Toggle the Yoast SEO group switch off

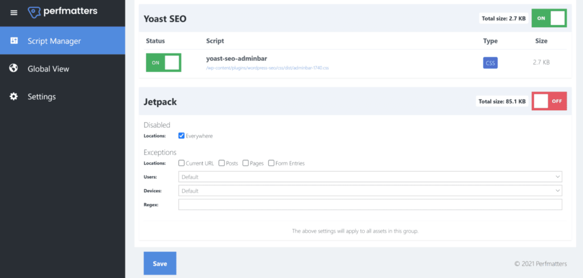549,19
